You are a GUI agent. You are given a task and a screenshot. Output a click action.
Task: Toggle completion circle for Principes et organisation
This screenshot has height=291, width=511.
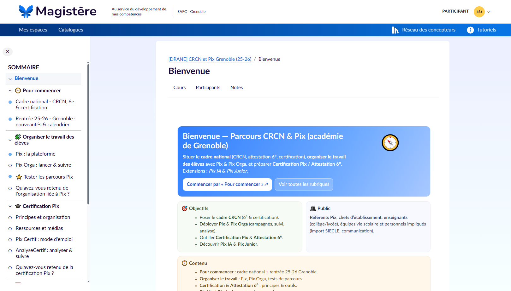10,218
